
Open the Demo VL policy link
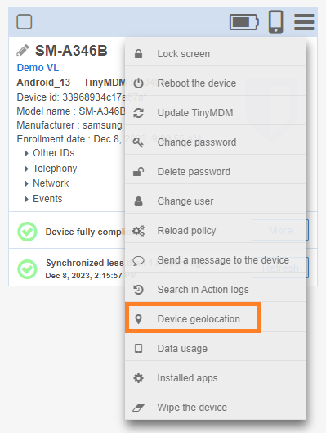pos(38,68)
